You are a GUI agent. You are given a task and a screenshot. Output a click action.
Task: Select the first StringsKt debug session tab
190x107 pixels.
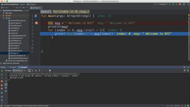(x=12, y=67)
